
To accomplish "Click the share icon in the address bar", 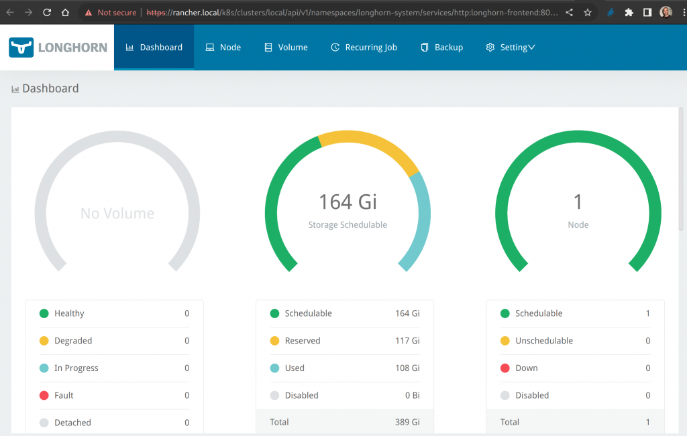I will click(569, 12).
